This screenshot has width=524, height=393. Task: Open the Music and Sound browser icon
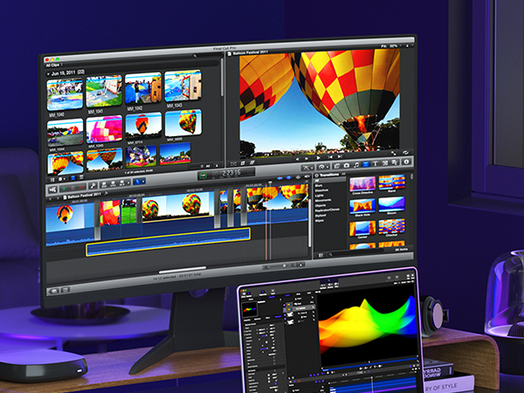click(x=356, y=163)
